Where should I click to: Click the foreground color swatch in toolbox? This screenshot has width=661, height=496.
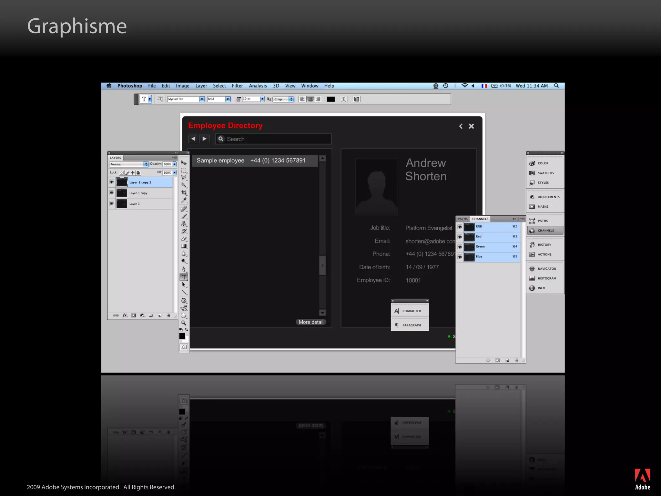coord(182,336)
